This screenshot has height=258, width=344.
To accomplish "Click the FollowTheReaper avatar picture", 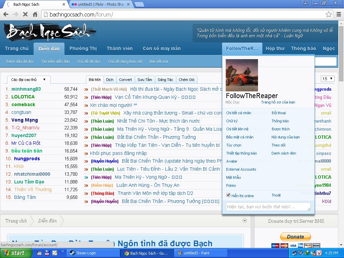I will (242, 75).
